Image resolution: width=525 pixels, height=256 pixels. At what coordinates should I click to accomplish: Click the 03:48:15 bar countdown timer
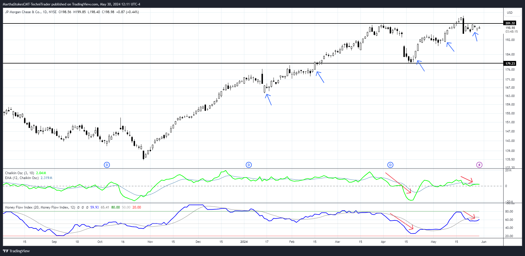point(512,31)
